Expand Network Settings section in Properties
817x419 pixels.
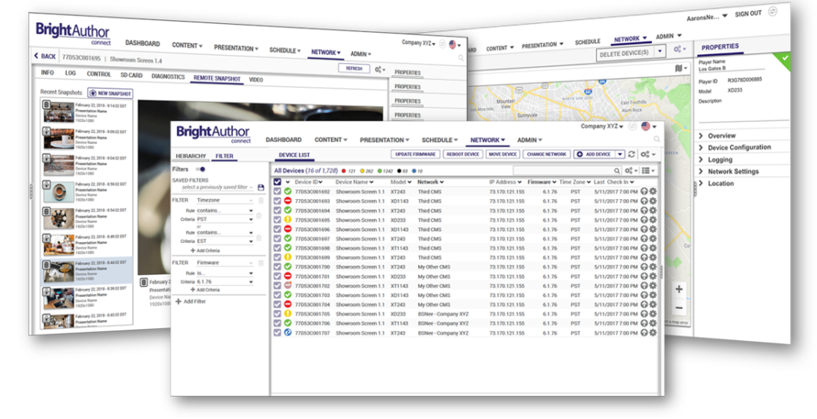(x=728, y=171)
